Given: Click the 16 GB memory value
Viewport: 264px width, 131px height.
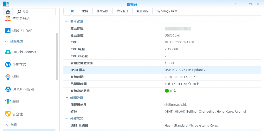Looking at the screenshot, I should coord(169,63).
